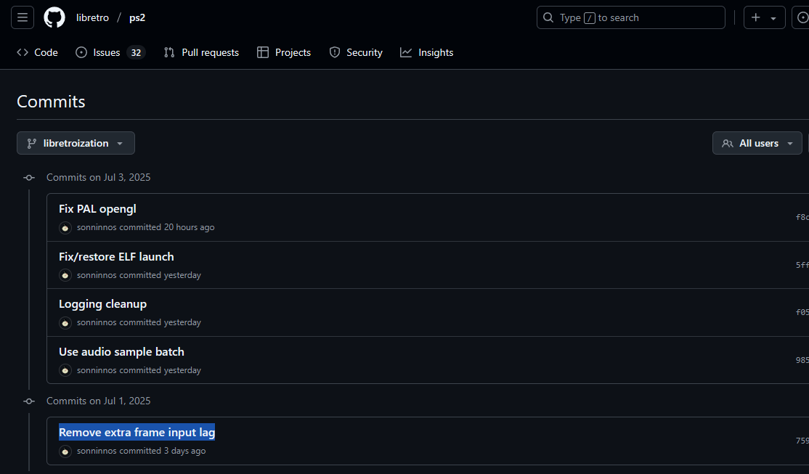Click sonninnos avatar on Logging cleanup
809x474 pixels.
point(65,323)
